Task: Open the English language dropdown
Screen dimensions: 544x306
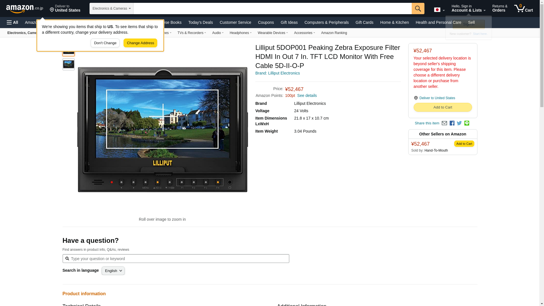Action: pos(113,271)
